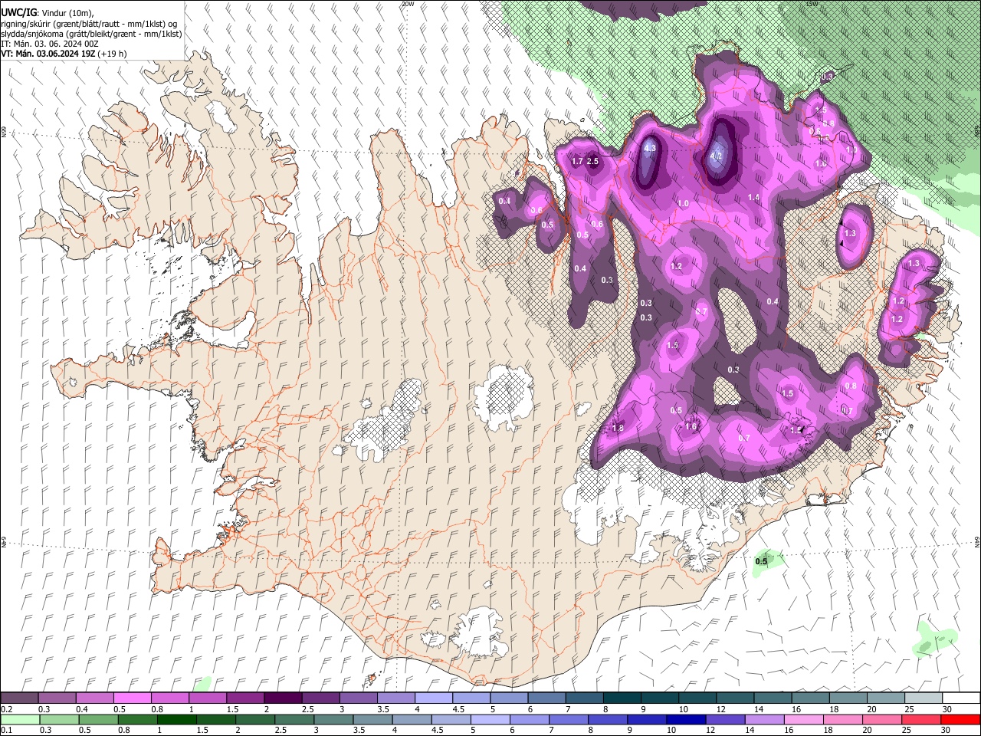Click the 4.2 snowfall maximum label on map
981x736 pixels.
tap(717, 156)
